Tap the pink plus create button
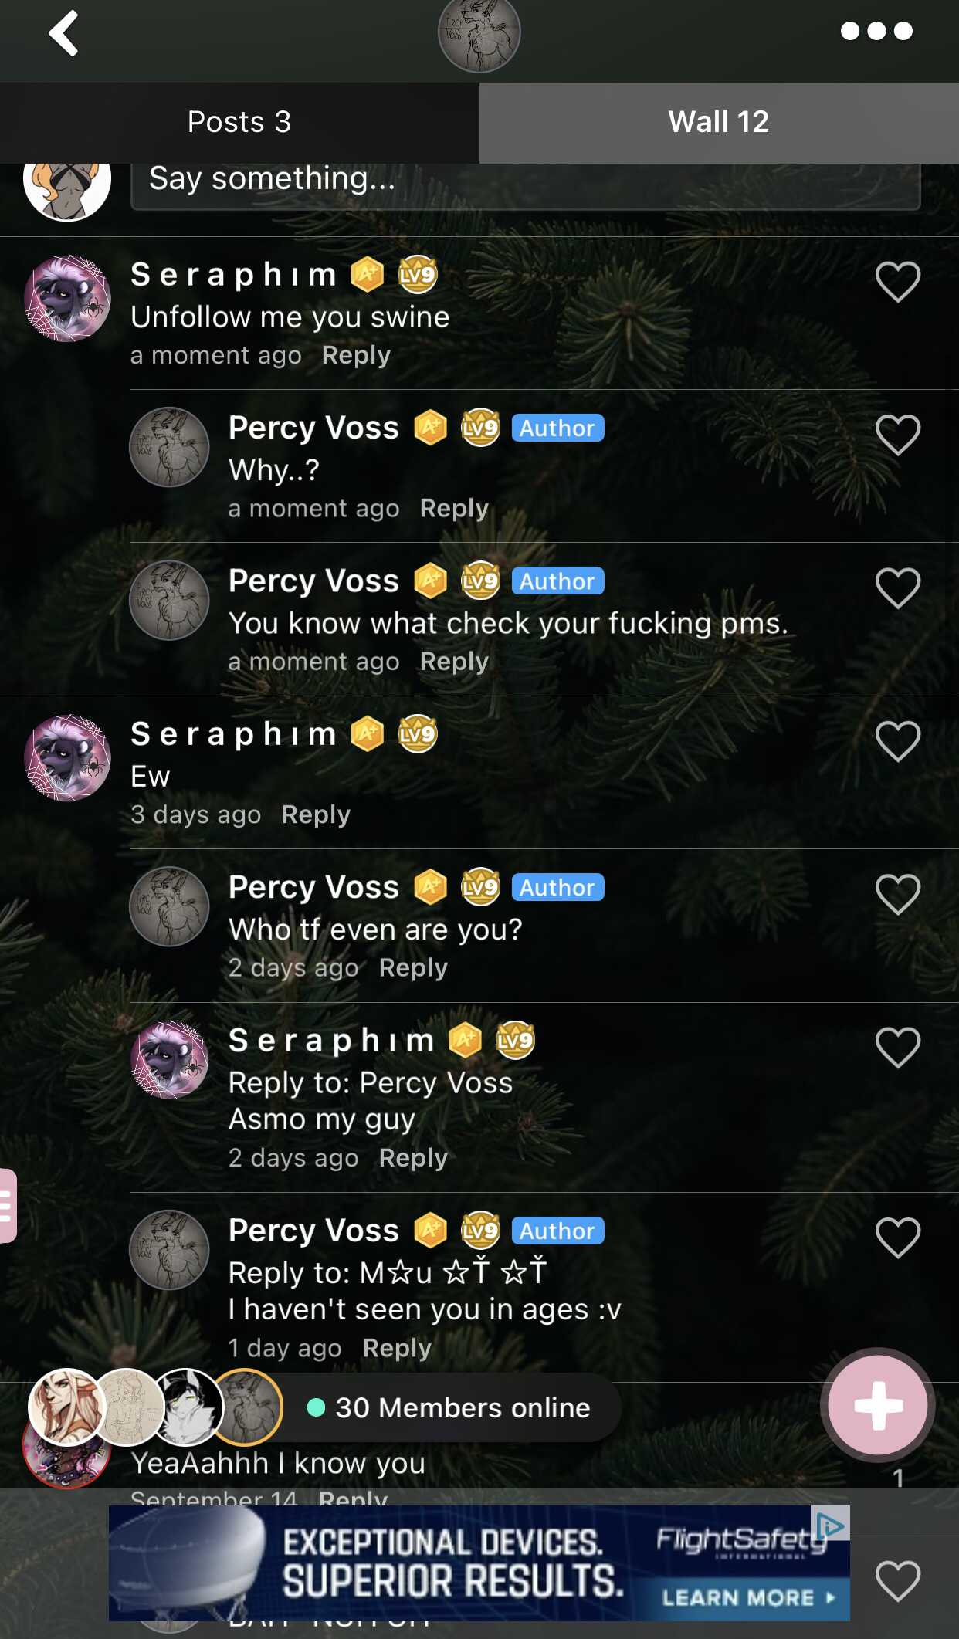 pyautogui.click(x=878, y=1405)
